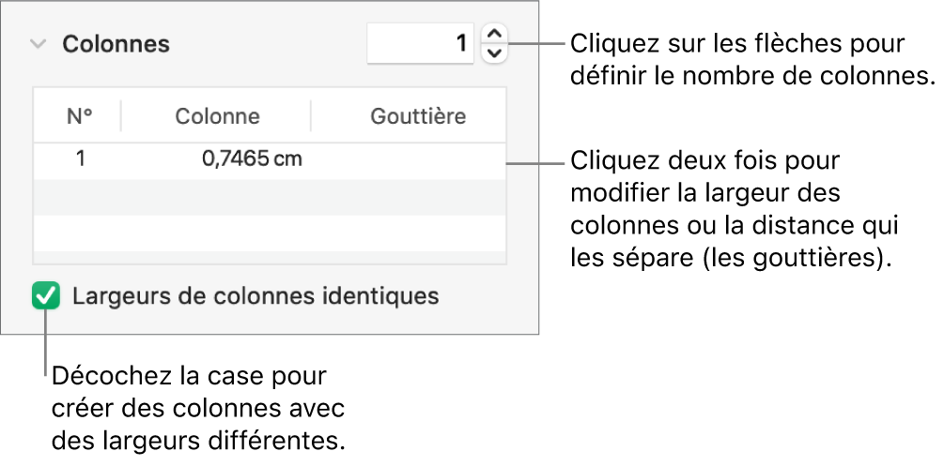Click the empty white third table row
The image size is (944, 466).
(270, 233)
